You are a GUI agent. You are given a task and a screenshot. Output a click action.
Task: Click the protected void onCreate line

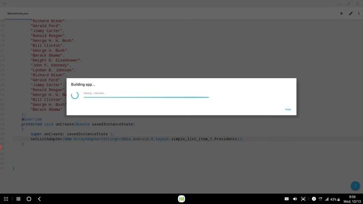[x=78, y=124]
